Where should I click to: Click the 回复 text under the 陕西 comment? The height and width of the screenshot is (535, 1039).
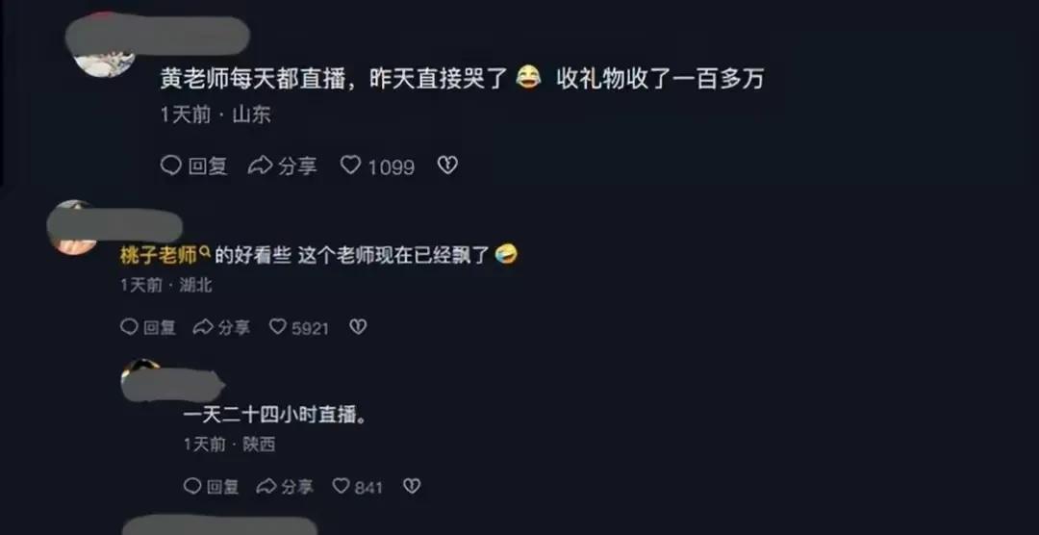click(x=222, y=487)
